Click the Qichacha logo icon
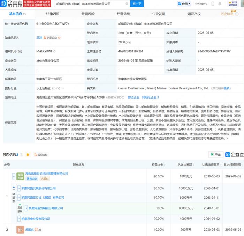The width and height of the screenshot is (244, 236). tap(3, 3)
